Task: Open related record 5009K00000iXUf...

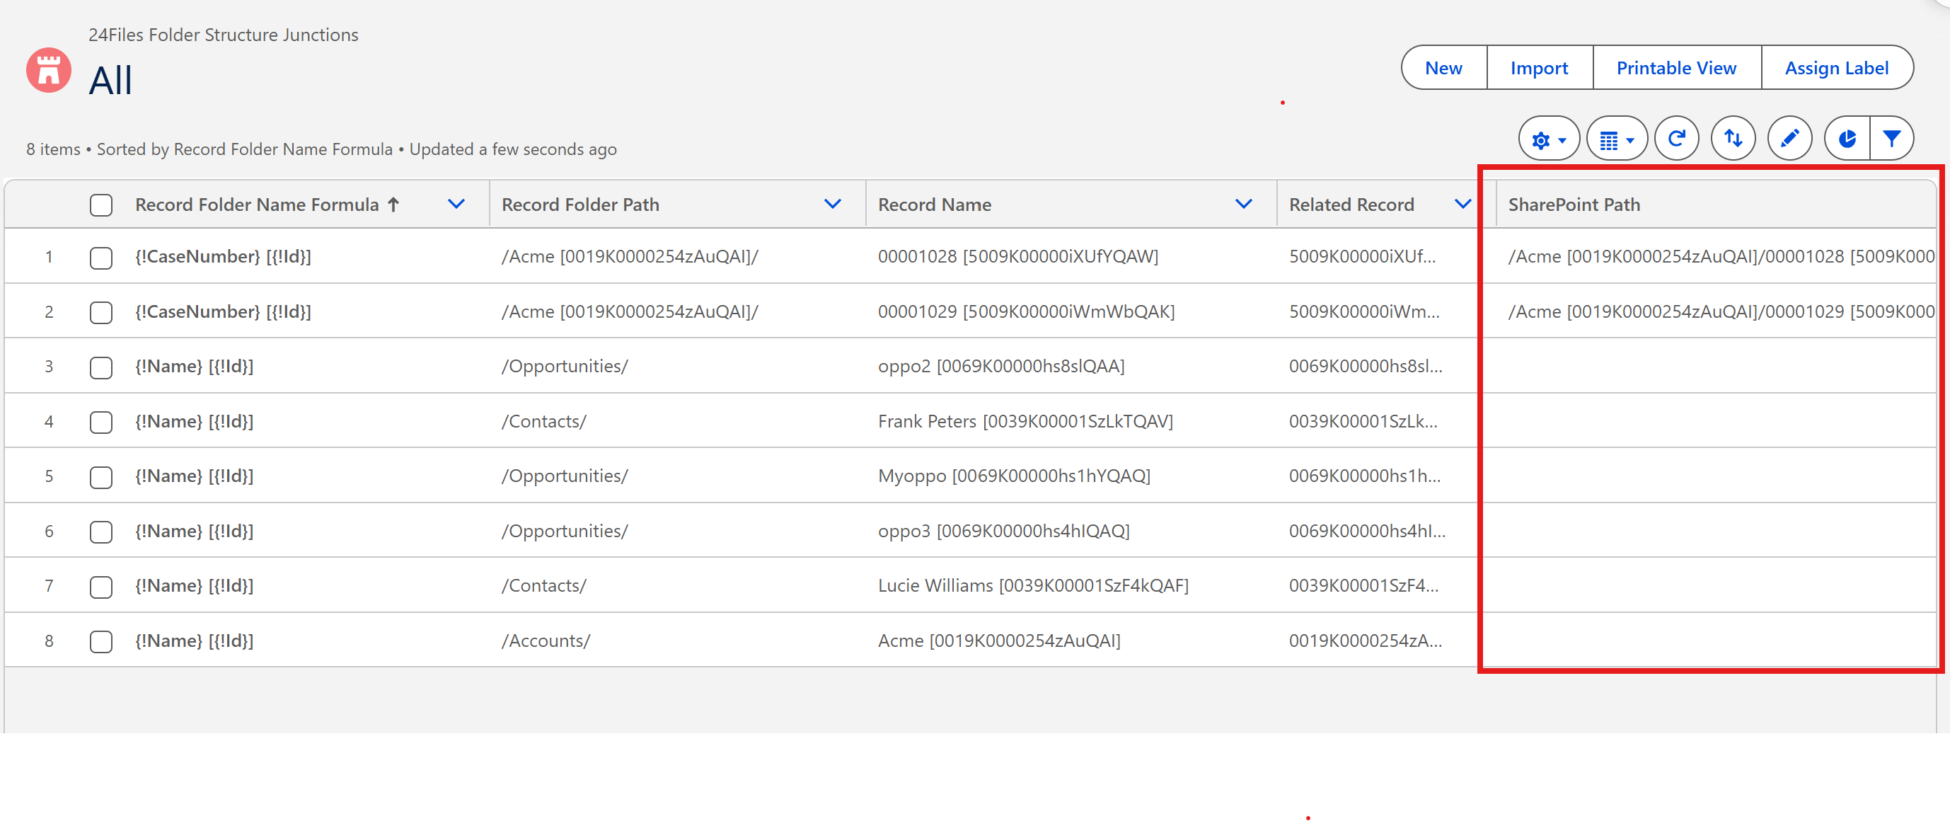Action: coord(1362,257)
